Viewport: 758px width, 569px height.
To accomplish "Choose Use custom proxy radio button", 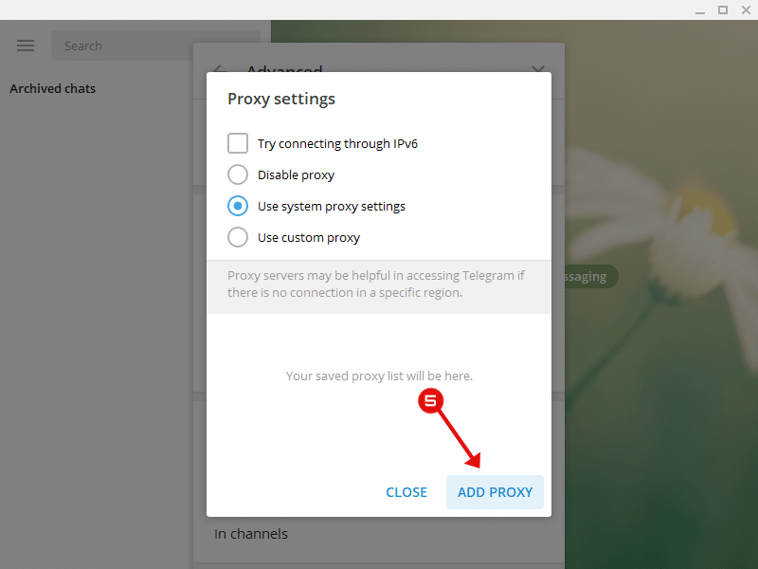I will click(238, 238).
